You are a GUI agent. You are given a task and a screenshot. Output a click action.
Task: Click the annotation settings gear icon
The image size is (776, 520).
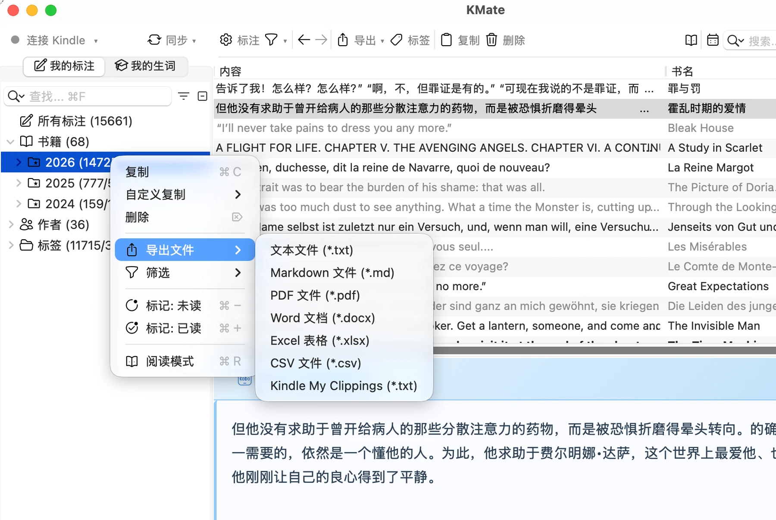pyautogui.click(x=225, y=40)
